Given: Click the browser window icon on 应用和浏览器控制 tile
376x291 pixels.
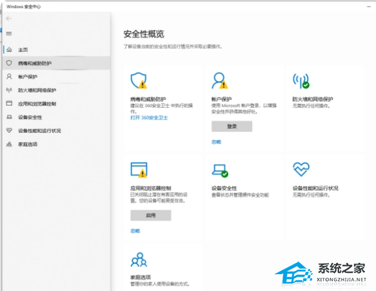Looking at the screenshot, I should click(x=138, y=170).
